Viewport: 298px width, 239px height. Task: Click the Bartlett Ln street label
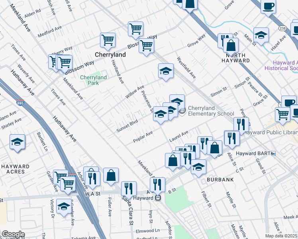(42, 142)
